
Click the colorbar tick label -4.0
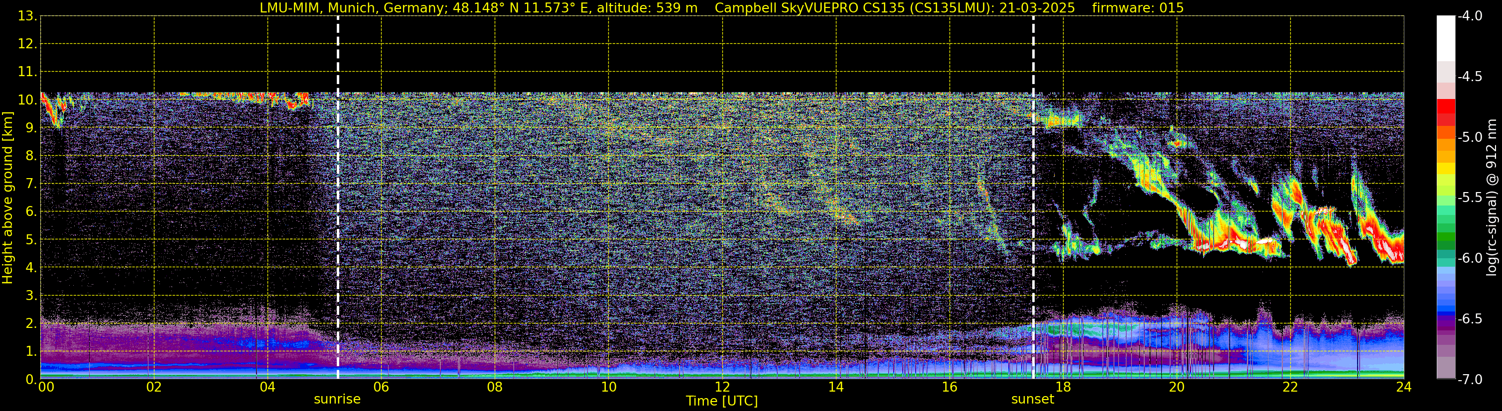tap(1469, 16)
